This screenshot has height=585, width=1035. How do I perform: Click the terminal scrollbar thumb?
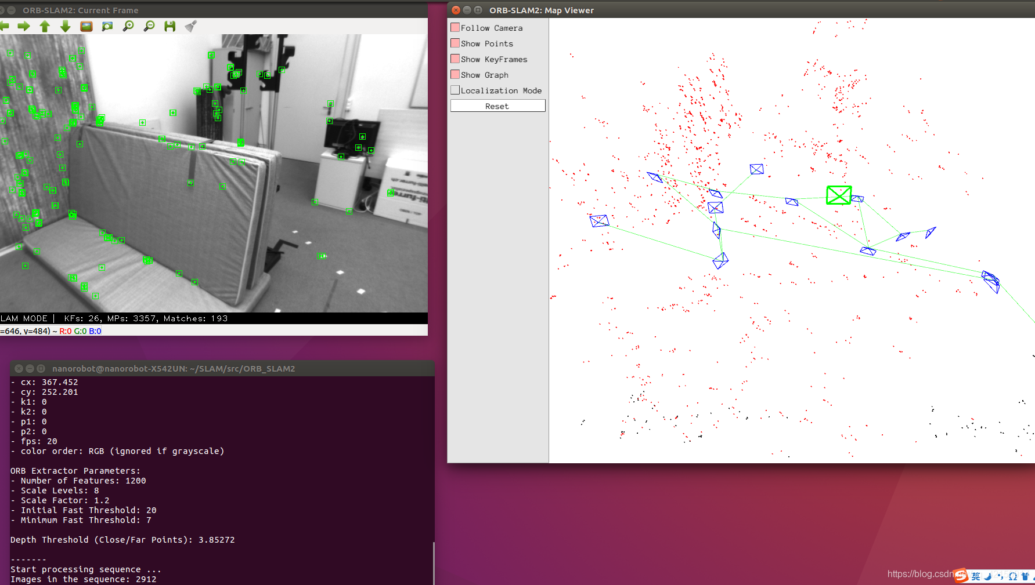(434, 563)
